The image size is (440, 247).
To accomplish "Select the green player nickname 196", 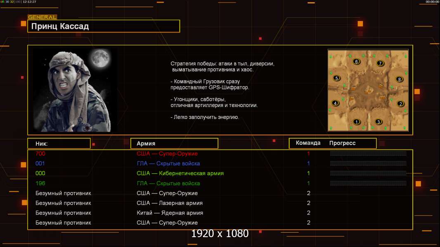I will click(x=40, y=183).
